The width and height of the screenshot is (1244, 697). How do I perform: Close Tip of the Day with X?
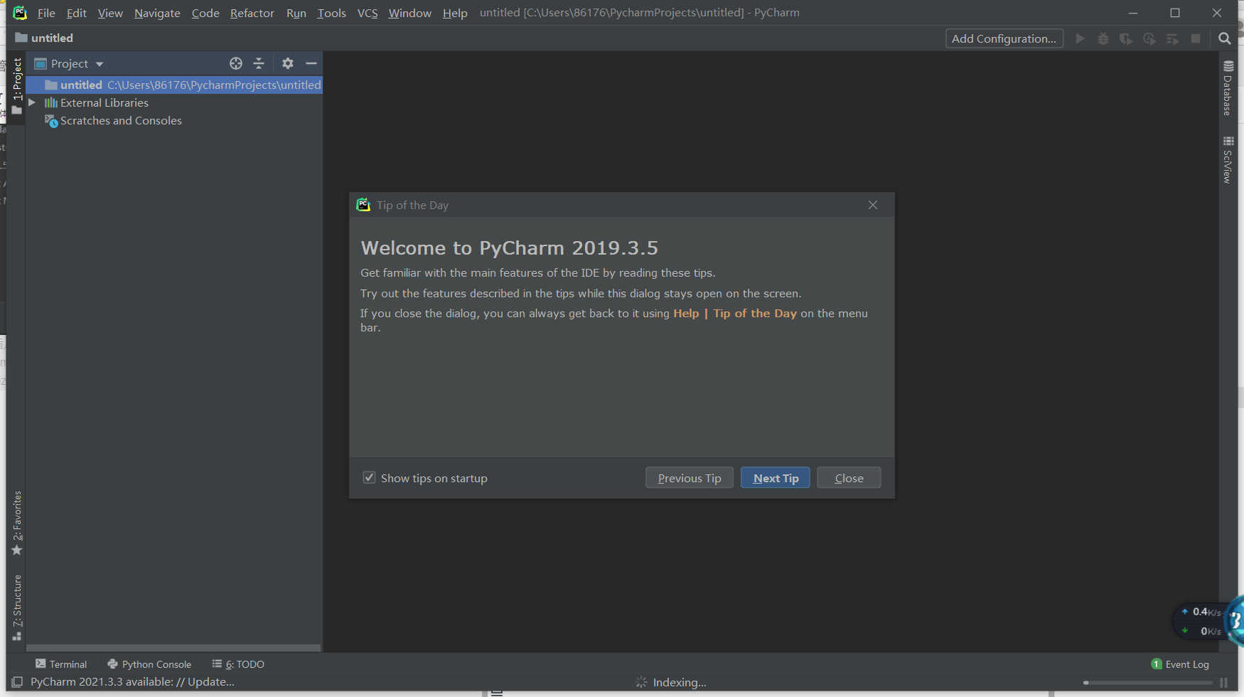[873, 205]
